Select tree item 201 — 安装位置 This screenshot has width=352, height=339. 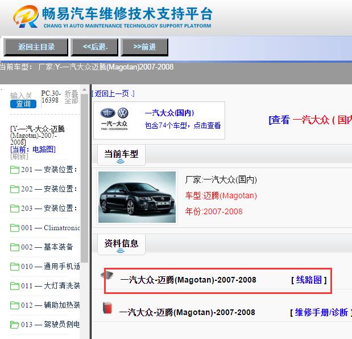coord(49,169)
